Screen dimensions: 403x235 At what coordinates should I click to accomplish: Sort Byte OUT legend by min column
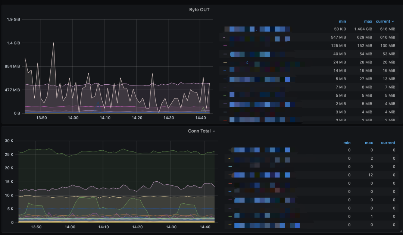tap(342, 21)
